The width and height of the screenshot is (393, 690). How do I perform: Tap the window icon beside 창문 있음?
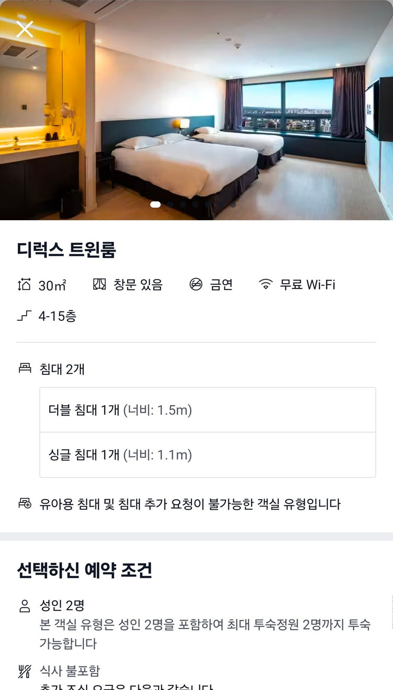click(x=100, y=285)
